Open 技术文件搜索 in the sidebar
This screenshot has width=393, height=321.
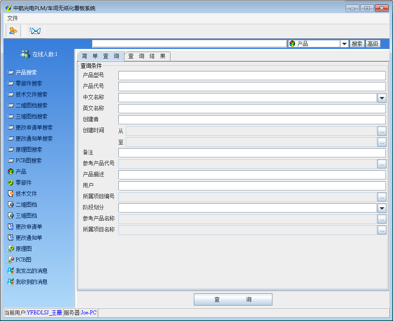(27, 94)
